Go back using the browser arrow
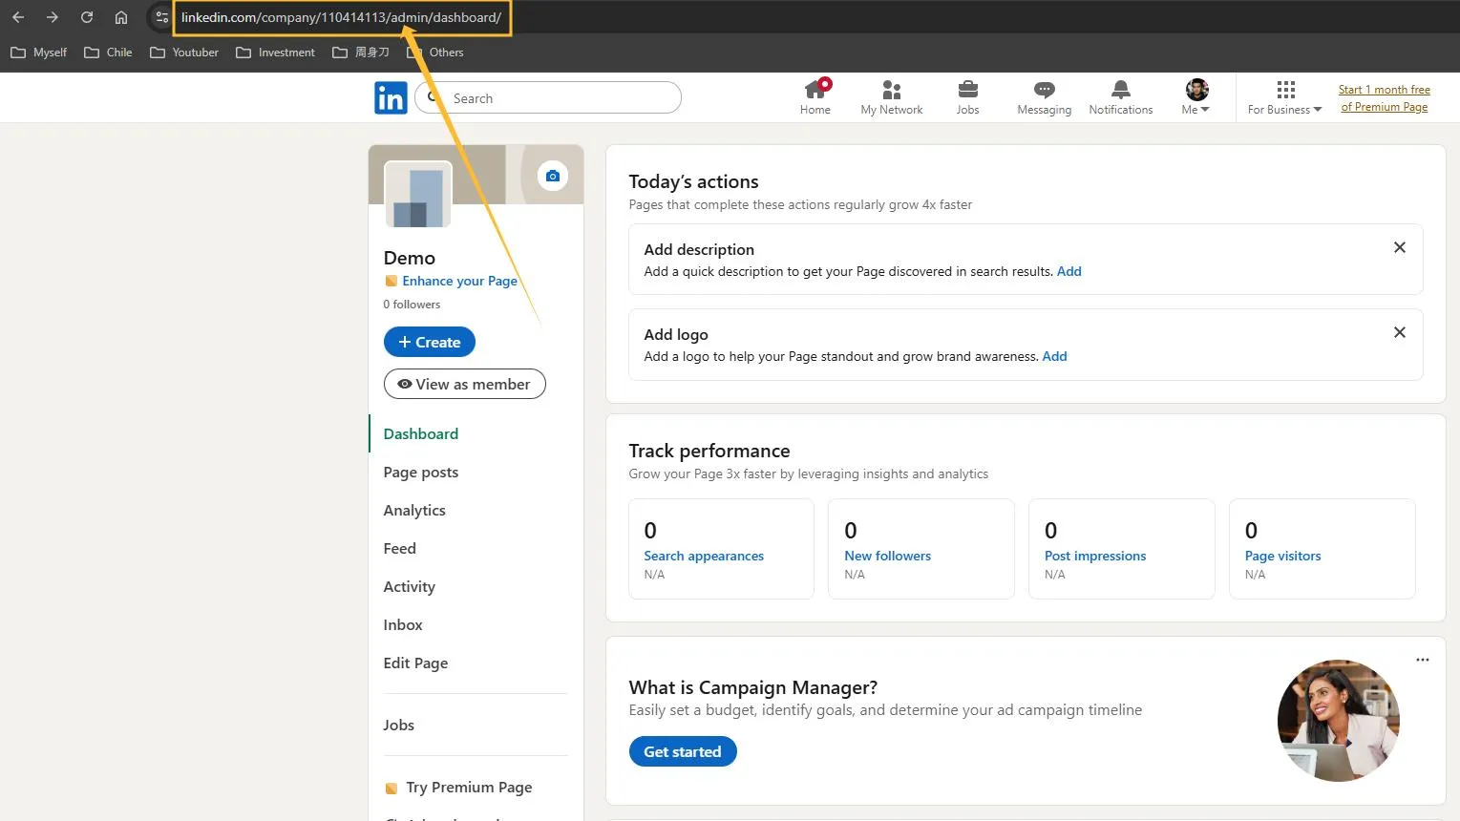The width and height of the screenshot is (1460, 821). pyautogui.click(x=18, y=16)
